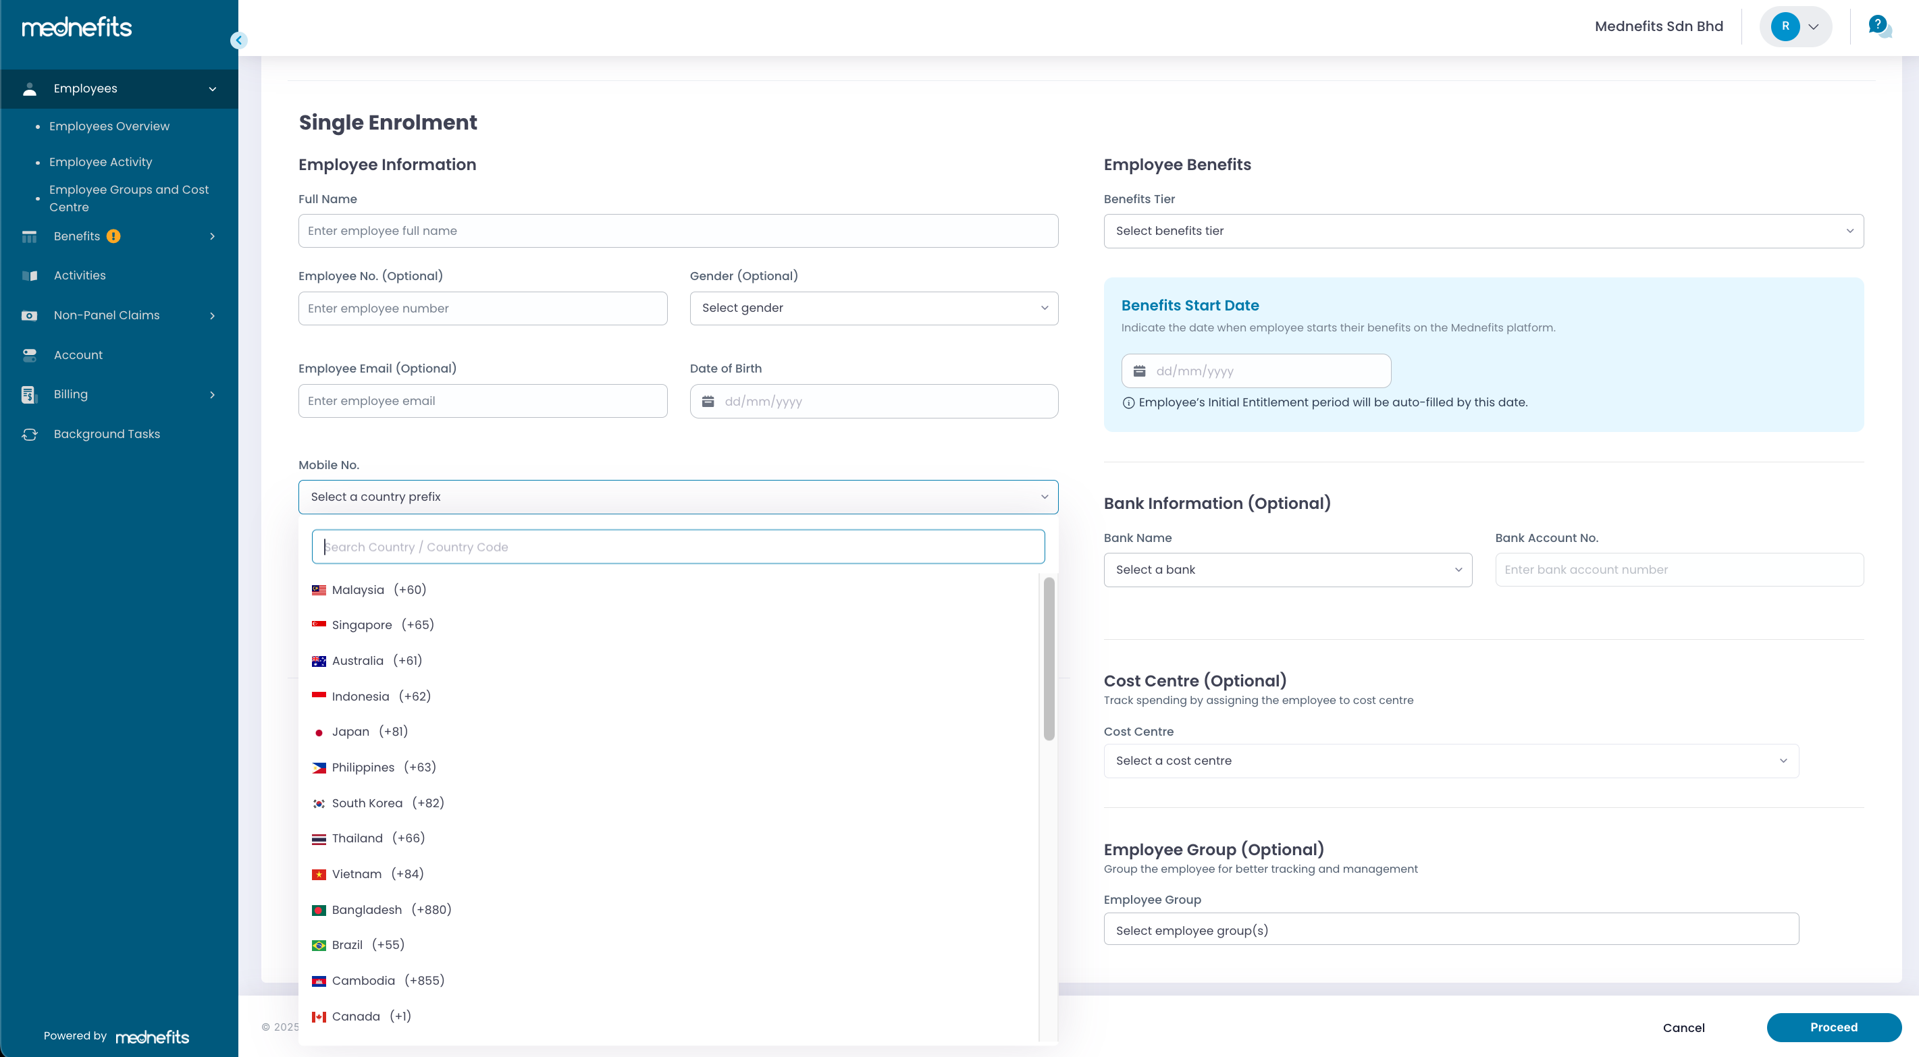Open the Select benefits tier dropdown
This screenshot has height=1057, width=1919.
click(x=1482, y=231)
